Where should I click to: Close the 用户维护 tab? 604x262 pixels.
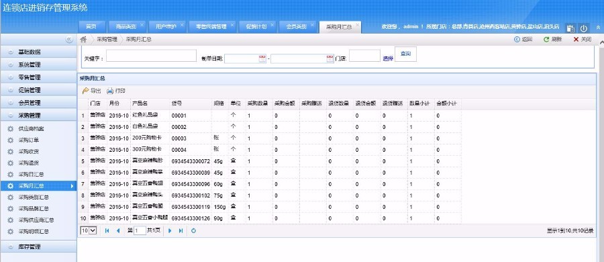[x=182, y=25]
